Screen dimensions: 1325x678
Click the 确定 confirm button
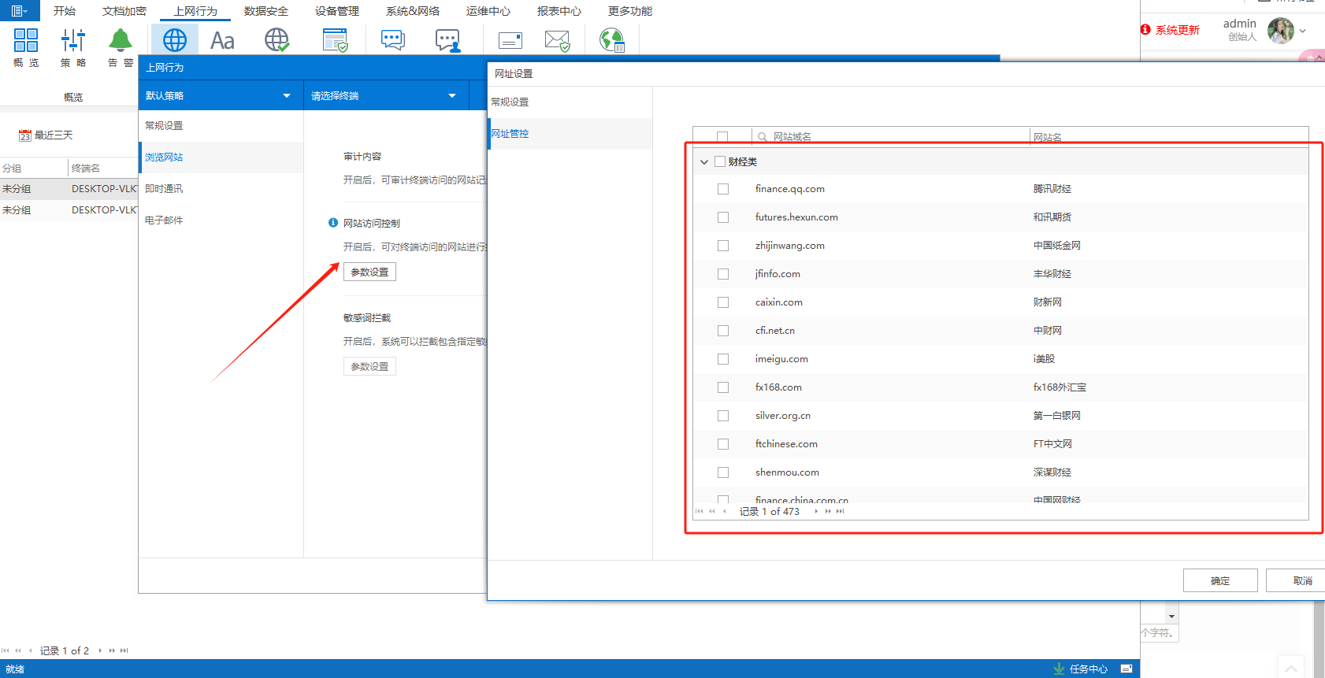point(1219,580)
